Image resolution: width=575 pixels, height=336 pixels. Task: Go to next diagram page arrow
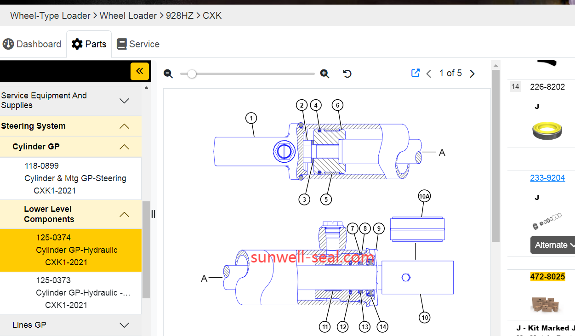tap(472, 74)
